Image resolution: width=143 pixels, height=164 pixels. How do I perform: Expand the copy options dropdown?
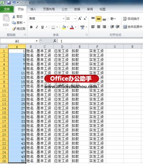(x=24, y=22)
